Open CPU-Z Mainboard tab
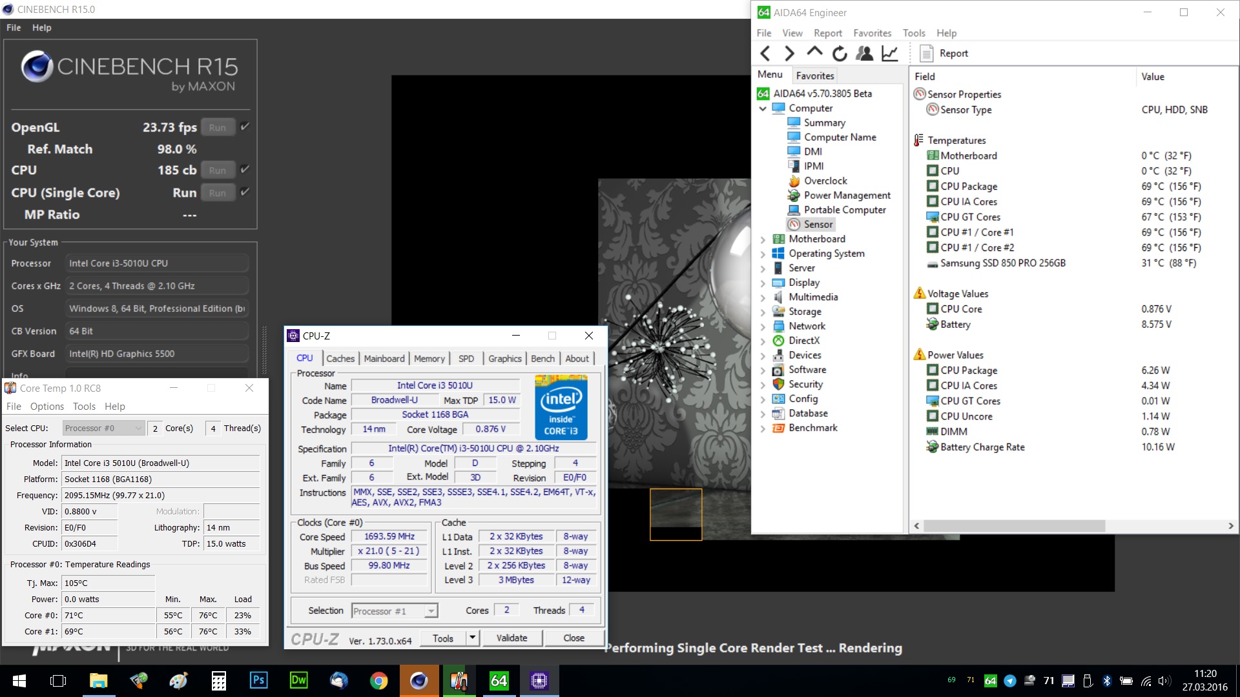1240x697 pixels. click(x=384, y=358)
